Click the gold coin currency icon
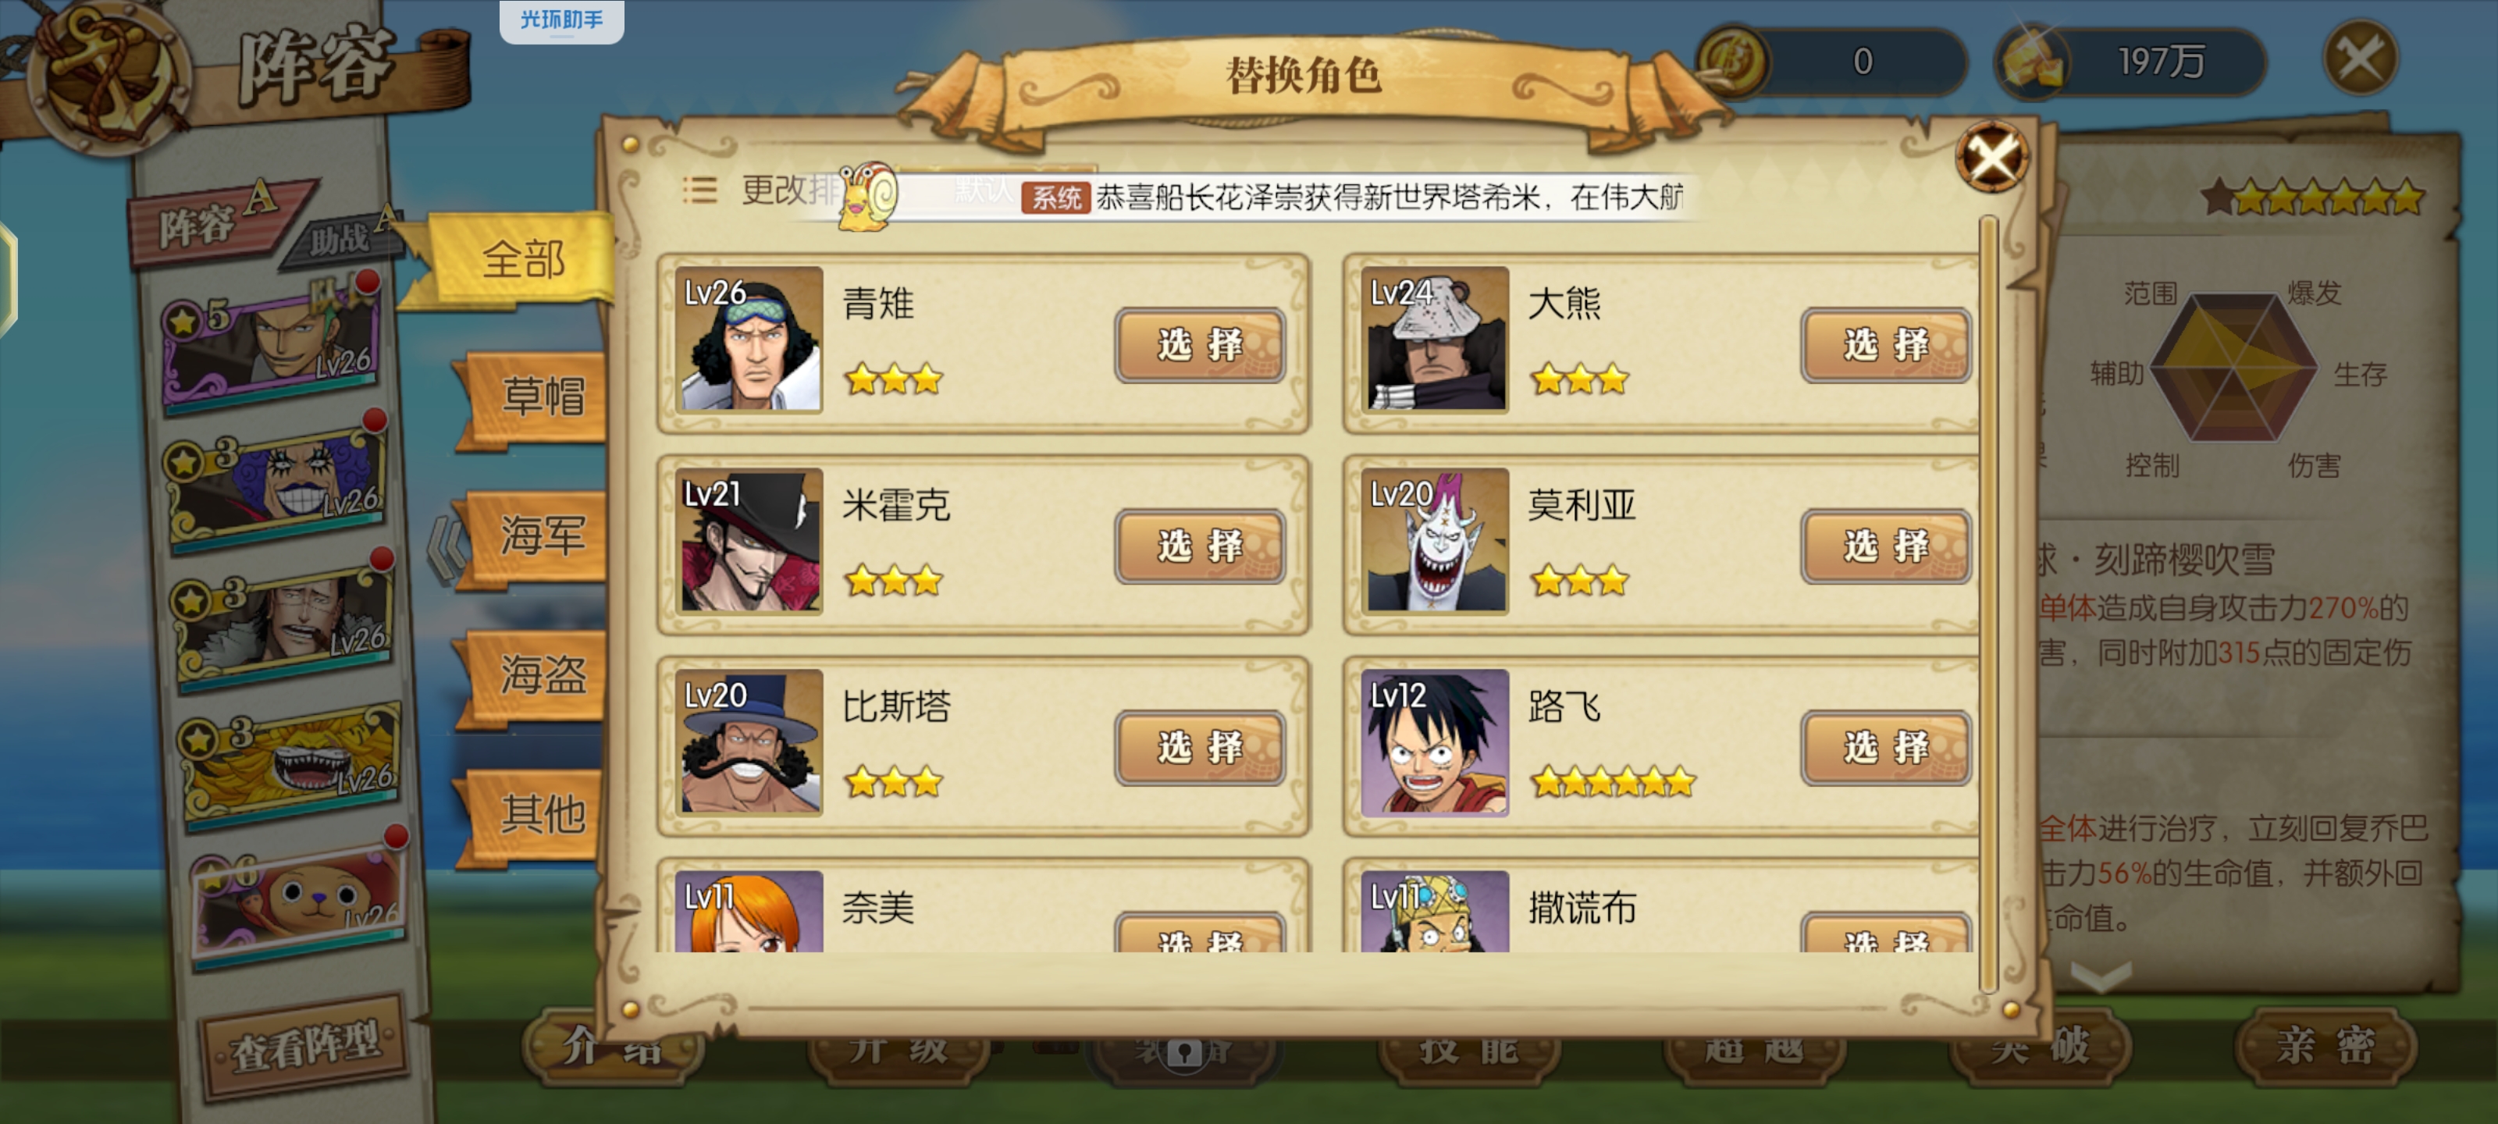Image resolution: width=2498 pixels, height=1124 pixels. [1734, 60]
